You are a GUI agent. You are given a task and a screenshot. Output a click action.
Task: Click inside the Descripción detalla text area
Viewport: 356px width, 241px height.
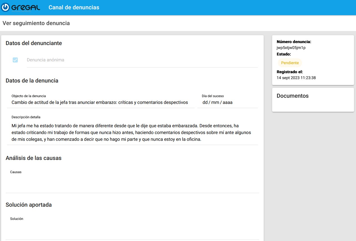click(x=131, y=133)
